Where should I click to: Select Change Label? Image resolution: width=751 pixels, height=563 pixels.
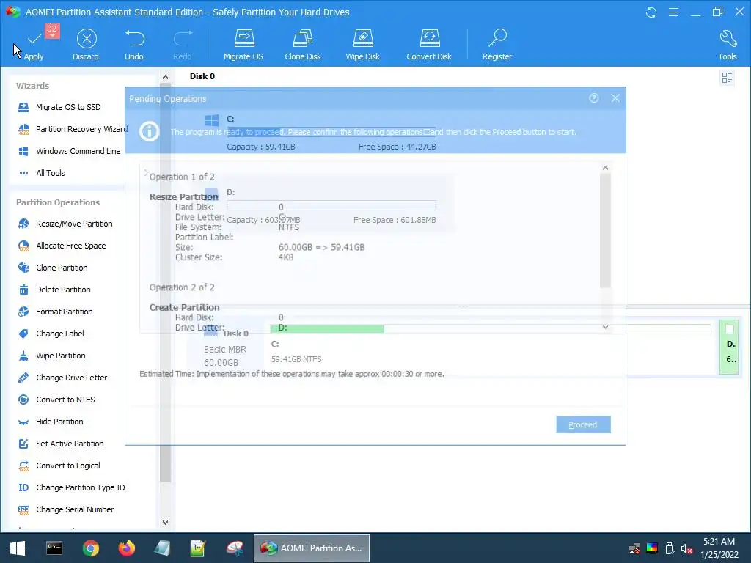(x=51, y=334)
